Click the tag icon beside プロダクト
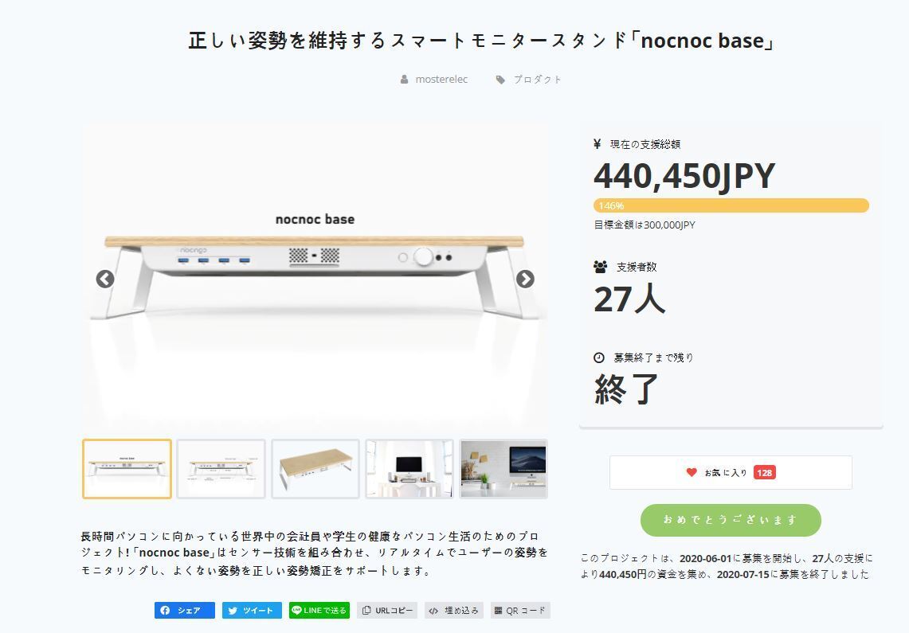The image size is (909, 633). [x=500, y=80]
